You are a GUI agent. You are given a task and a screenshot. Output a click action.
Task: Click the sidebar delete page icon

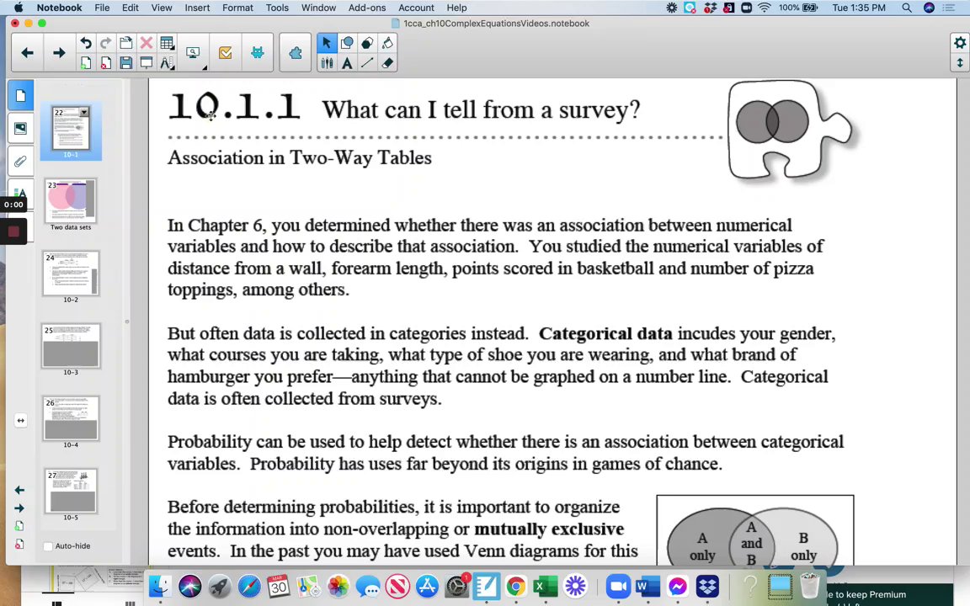20,545
